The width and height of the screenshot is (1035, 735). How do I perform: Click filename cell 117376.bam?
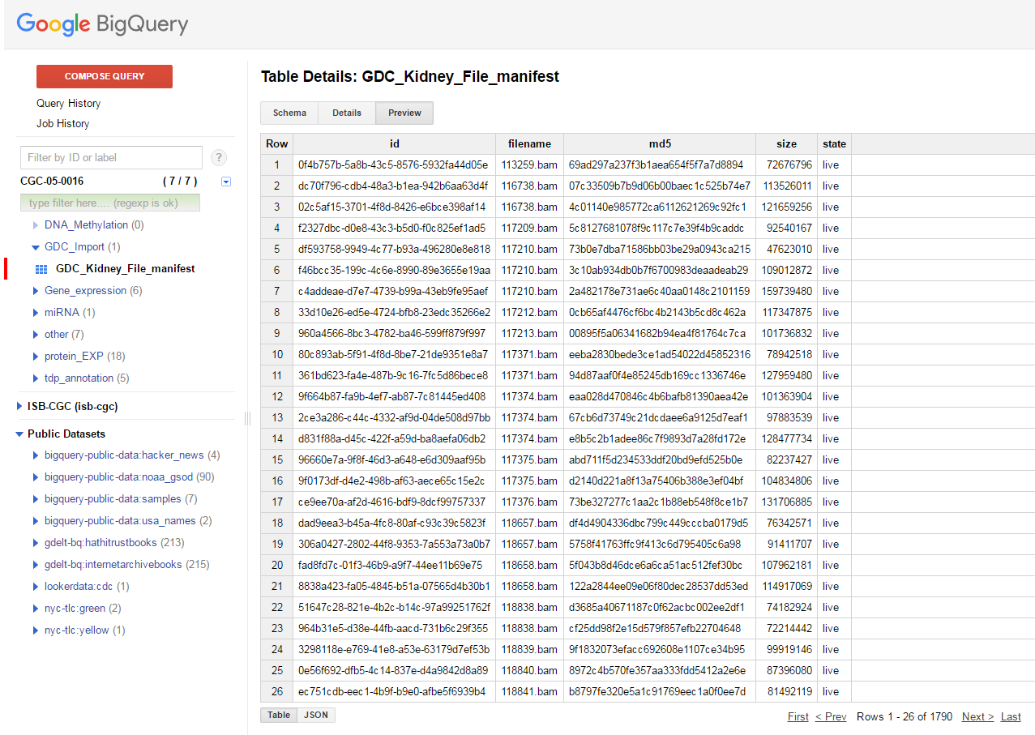tap(529, 502)
